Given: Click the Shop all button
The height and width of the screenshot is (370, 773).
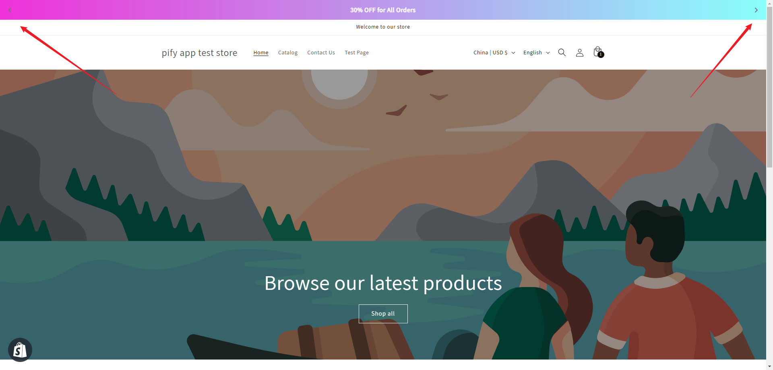Looking at the screenshot, I should coord(383,314).
